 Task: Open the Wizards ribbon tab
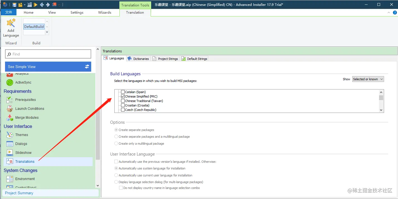pyautogui.click(x=105, y=13)
